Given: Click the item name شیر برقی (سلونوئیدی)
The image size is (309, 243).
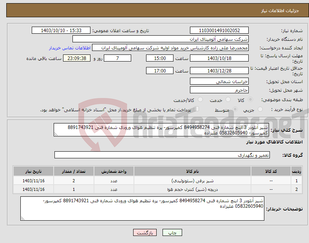Looking at the screenshot, I should coord(192,181).
